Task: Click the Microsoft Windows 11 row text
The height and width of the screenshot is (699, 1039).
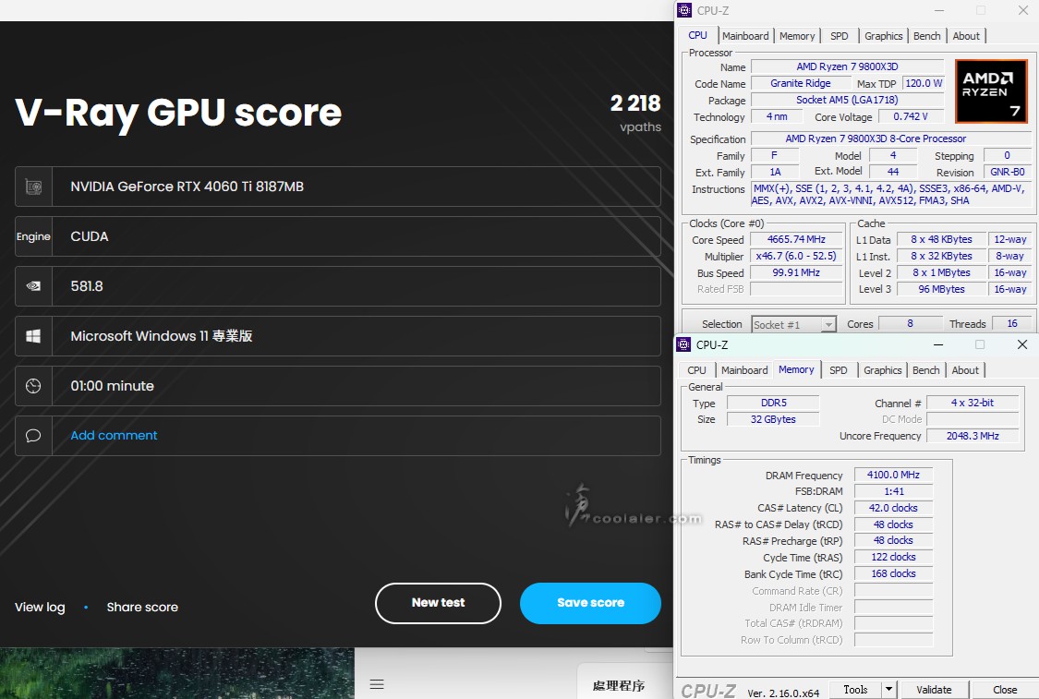Action: (x=161, y=336)
